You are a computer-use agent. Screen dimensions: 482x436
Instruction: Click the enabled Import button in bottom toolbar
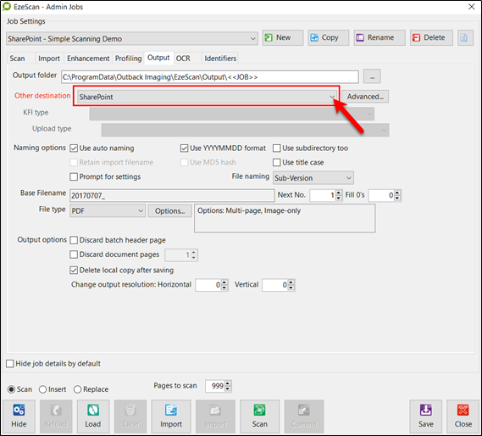click(x=171, y=416)
